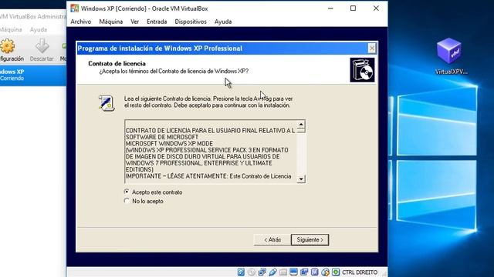Click 'CTRL DIREITO' host key label
This screenshot has width=494, height=277.
pos(360,272)
